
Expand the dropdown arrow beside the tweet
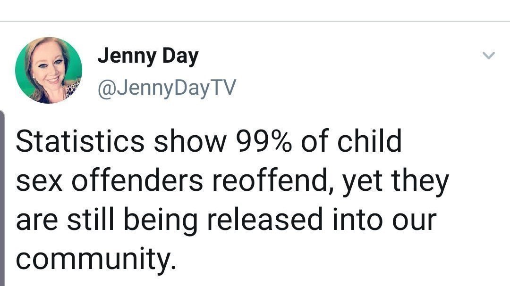tap(489, 54)
